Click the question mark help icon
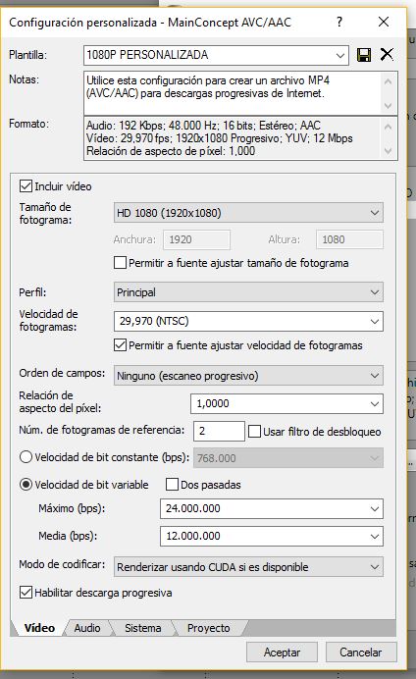Image resolution: width=416 pixels, height=679 pixels. pyautogui.click(x=339, y=22)
